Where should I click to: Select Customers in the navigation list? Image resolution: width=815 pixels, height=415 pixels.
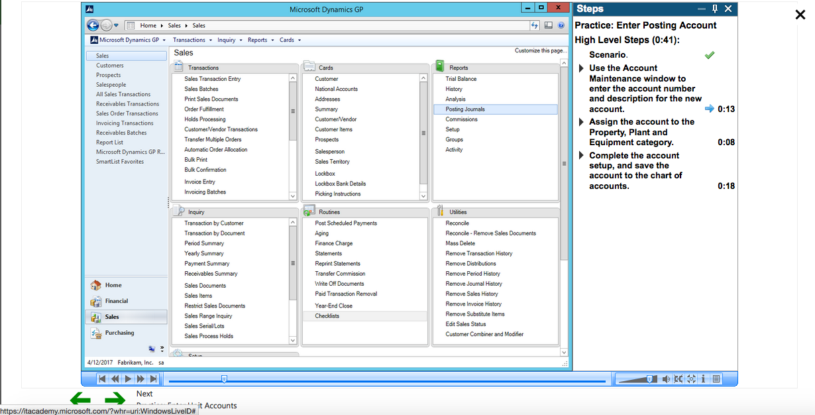click(110, 66)
